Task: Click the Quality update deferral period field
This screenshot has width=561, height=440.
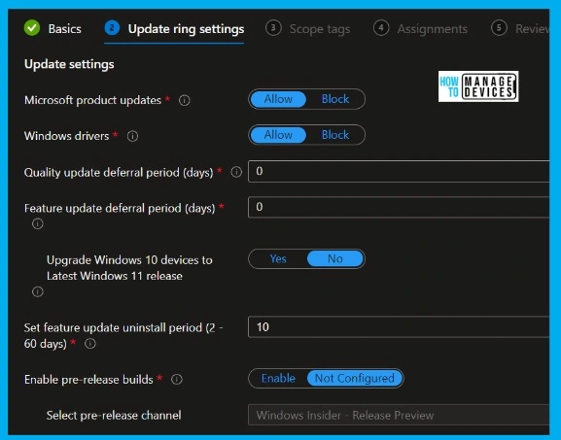Action: click(399, 172)
